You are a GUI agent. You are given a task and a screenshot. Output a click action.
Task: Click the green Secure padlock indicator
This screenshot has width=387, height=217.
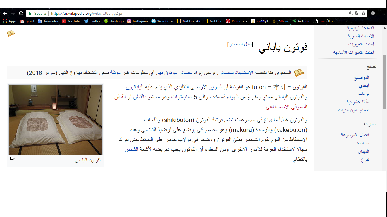[37, 13]
